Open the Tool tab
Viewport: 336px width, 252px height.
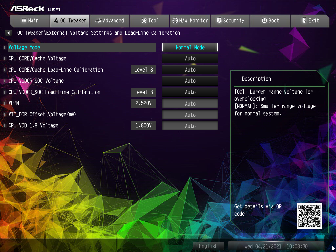pyautogui.click(x=150, y=21)
